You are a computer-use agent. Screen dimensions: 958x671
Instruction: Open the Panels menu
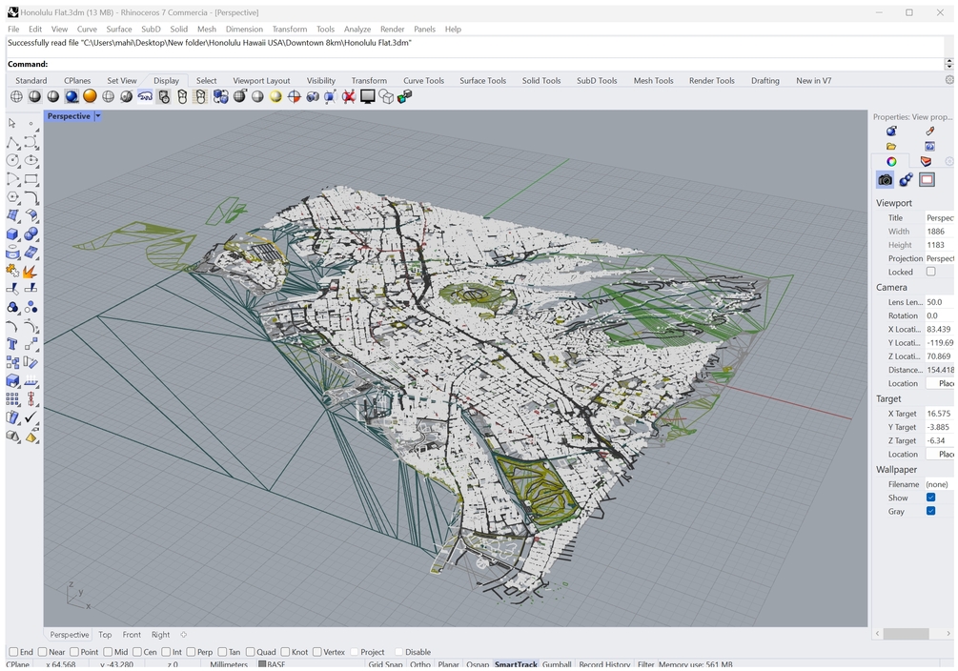coord(424,29)
